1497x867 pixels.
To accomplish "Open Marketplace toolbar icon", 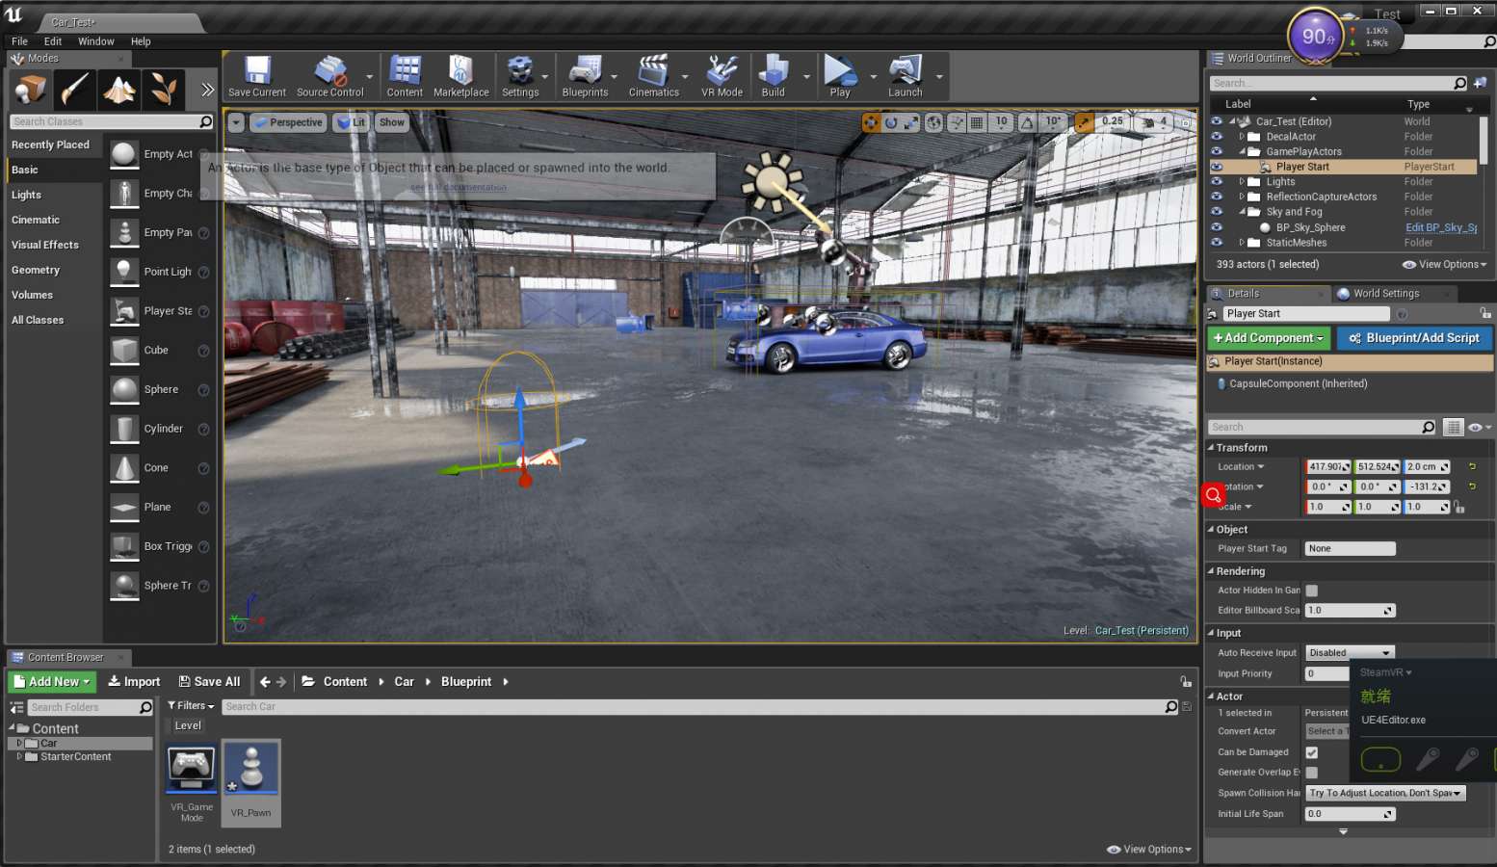I will [460, 77].
